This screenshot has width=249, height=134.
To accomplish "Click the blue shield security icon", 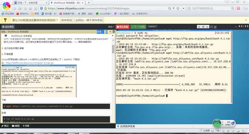I will 42,8.
